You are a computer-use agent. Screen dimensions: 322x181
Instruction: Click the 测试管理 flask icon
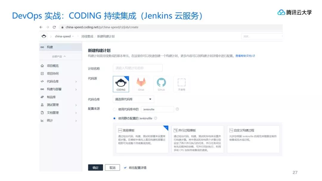click(x=42, y=105)
